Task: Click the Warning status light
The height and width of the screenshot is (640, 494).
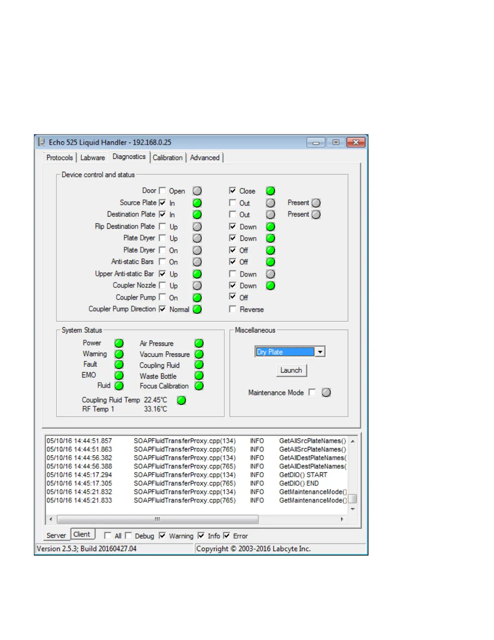Action: click(119, 354)
